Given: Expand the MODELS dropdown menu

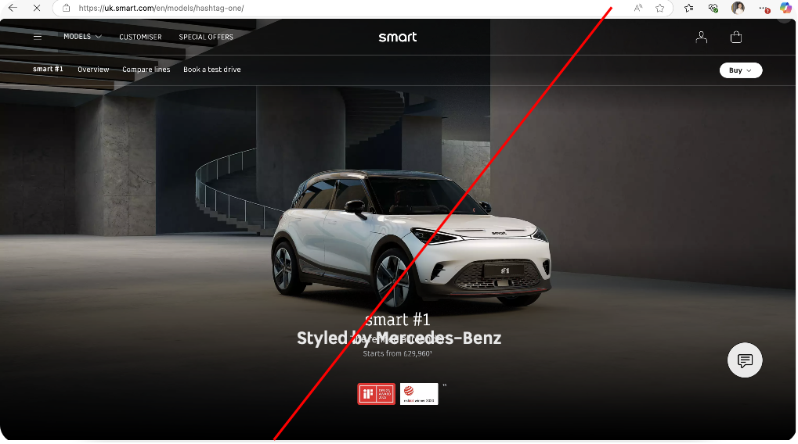Looking at the screenshot, I should (x=82, y=37).
